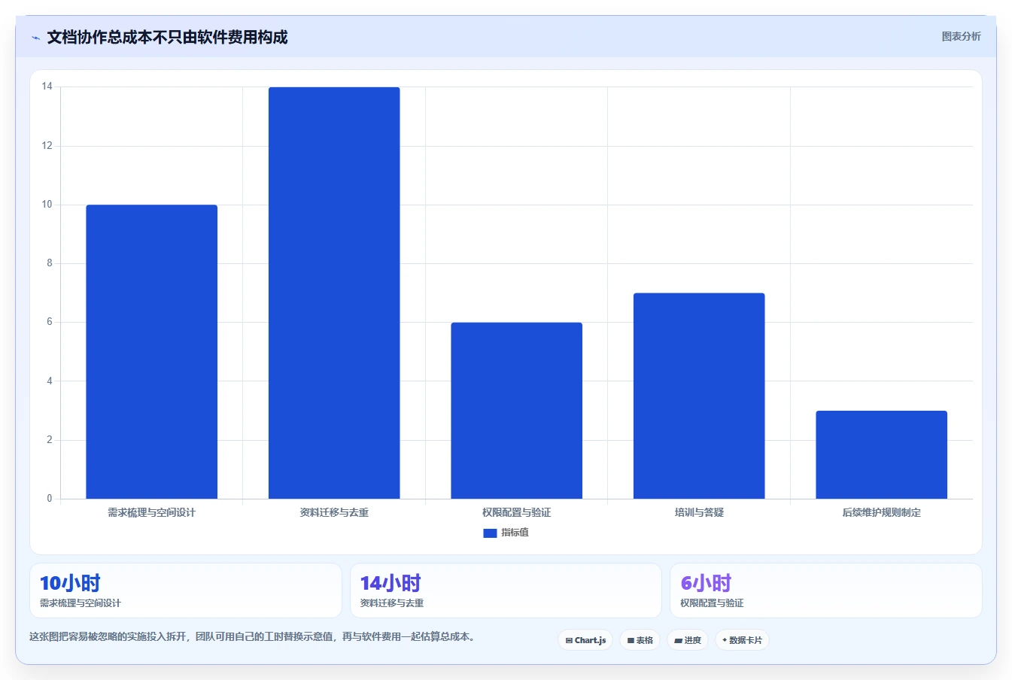The height and width of the screenshot is (680, 1012).
Task: Select the 后续维护规则制定 bar
Action: pos(881,454)
